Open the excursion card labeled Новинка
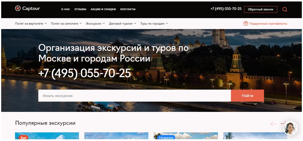 tap(186, 136)
